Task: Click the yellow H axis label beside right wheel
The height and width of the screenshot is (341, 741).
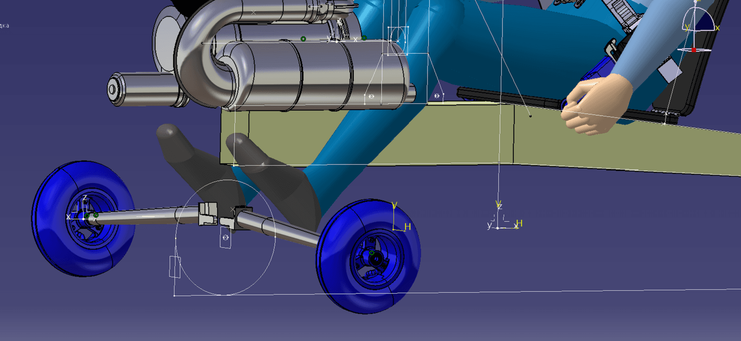Action: 407,227
